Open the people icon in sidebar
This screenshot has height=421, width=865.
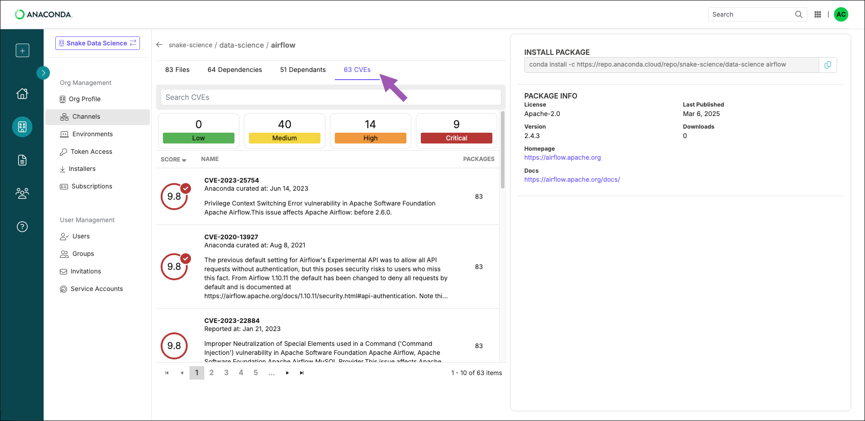(x=22, y=193)
